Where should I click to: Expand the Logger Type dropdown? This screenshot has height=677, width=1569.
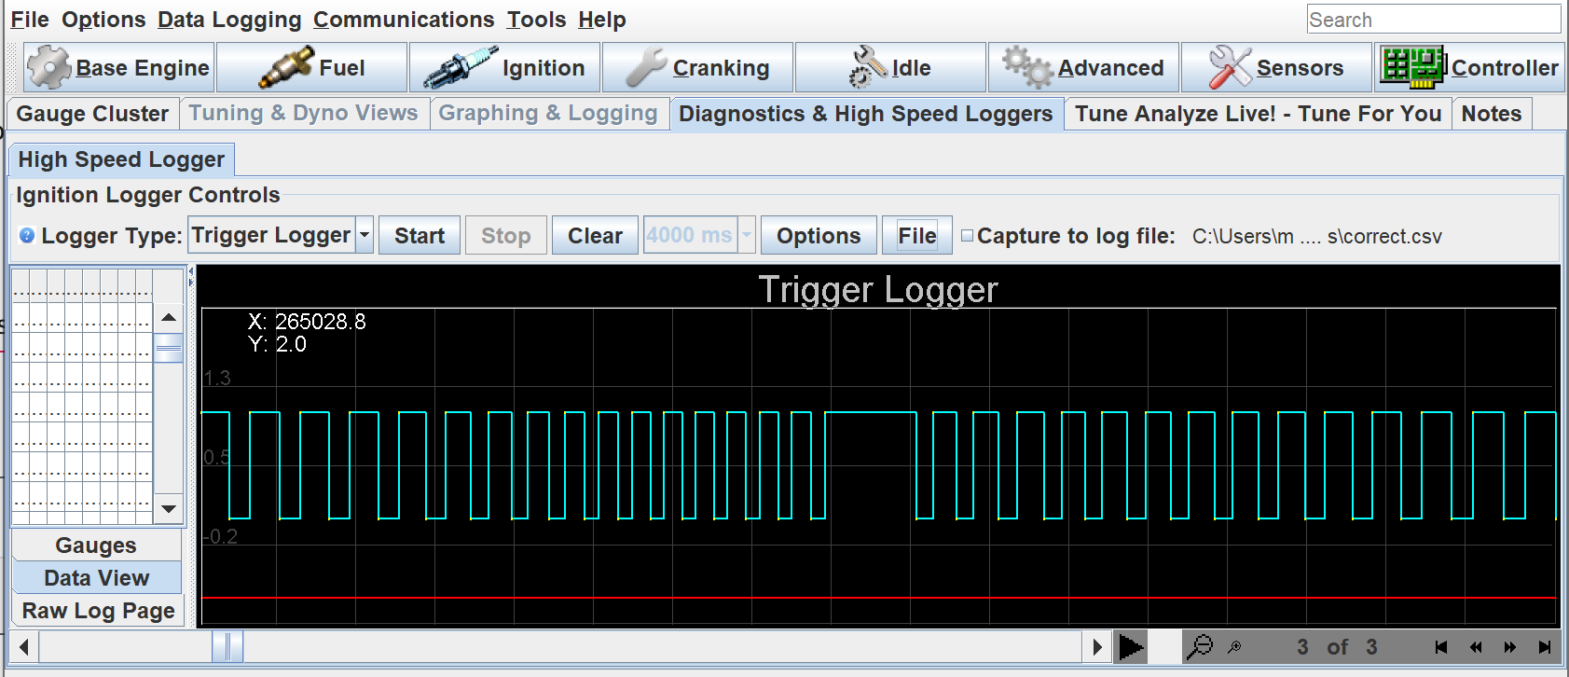click(365, 236)
